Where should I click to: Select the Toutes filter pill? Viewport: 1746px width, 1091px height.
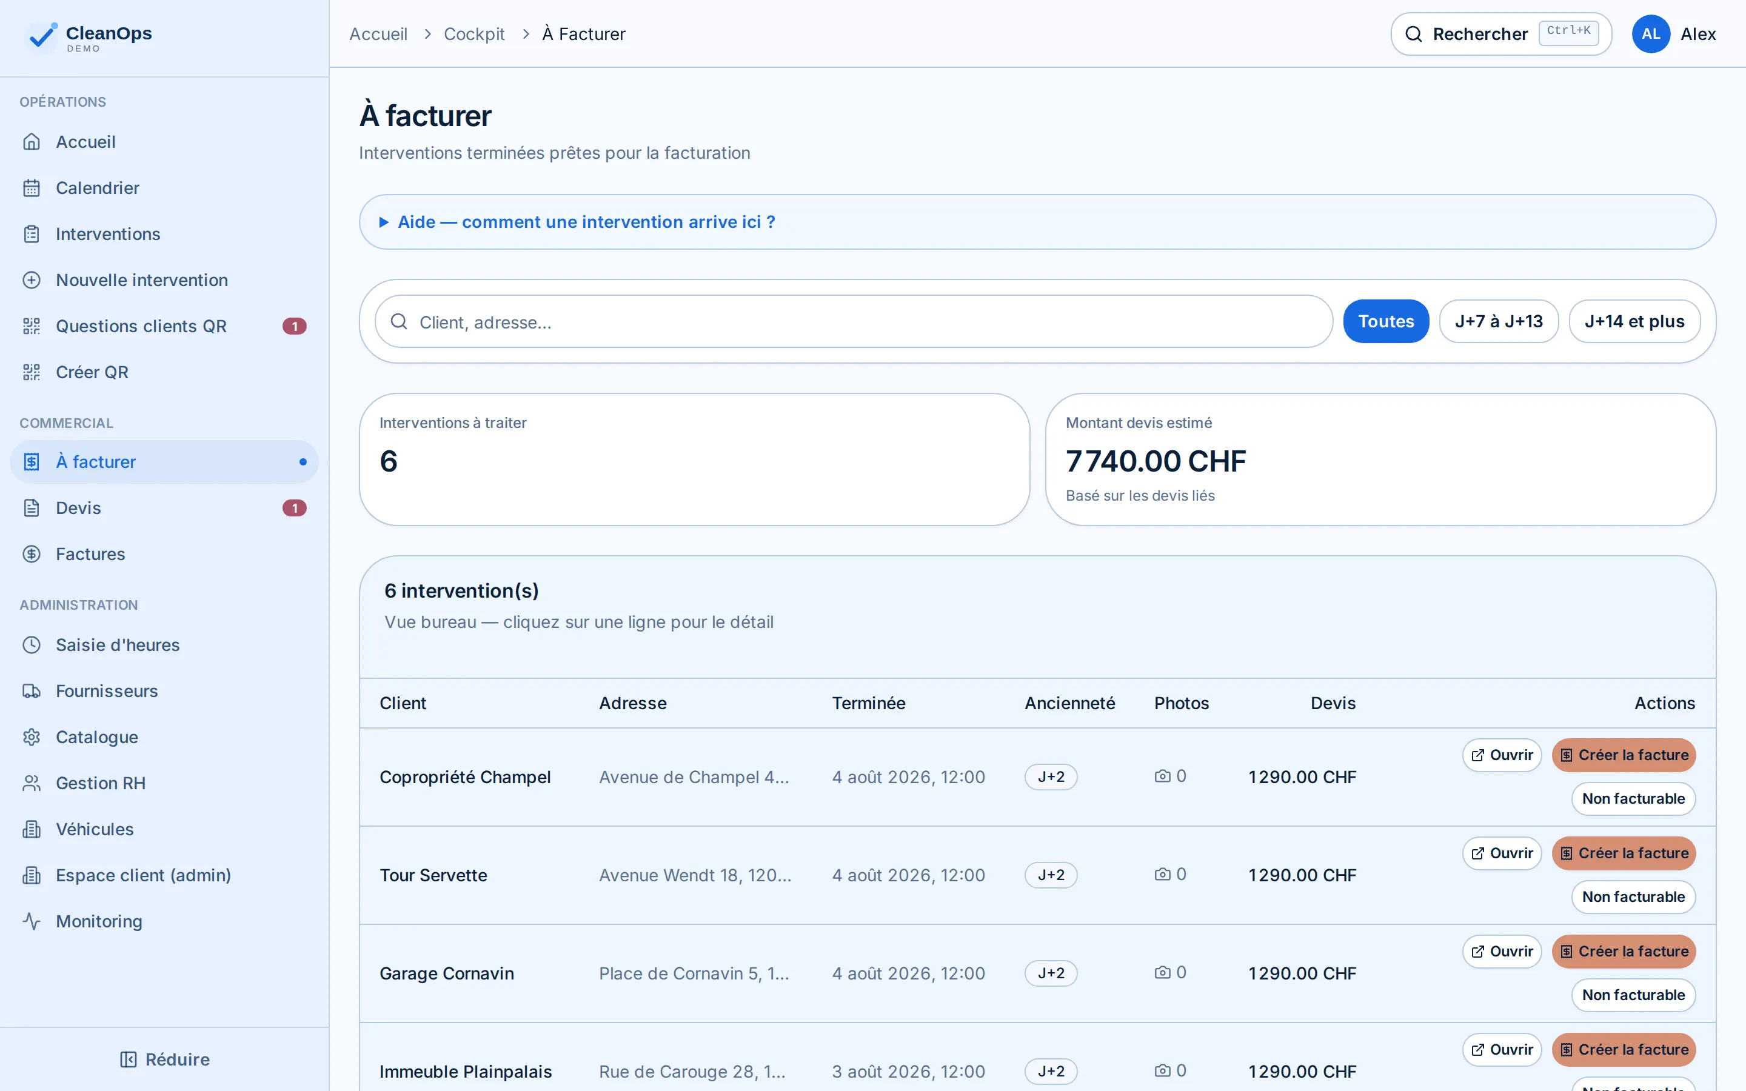(x=1385, y=321)
